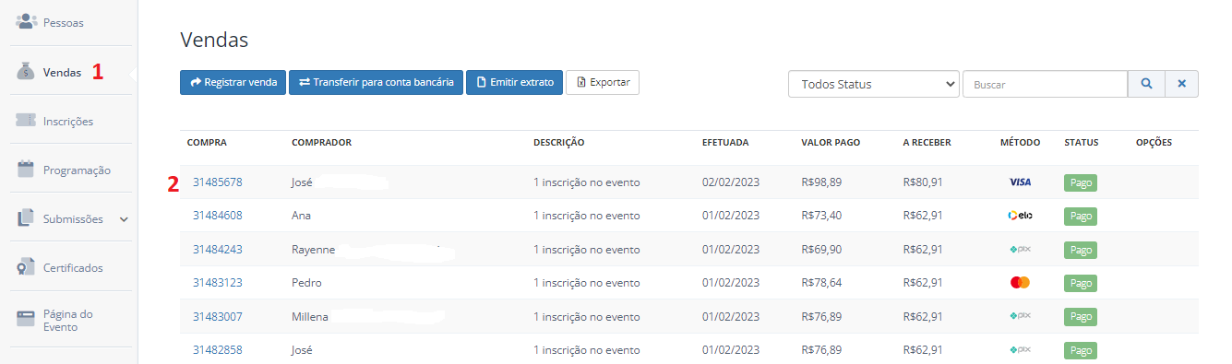Click buyer name Rayenne

click(x=313, y=249)
